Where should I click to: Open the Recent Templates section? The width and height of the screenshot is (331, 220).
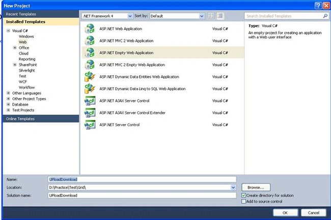(x=41, y=14)
